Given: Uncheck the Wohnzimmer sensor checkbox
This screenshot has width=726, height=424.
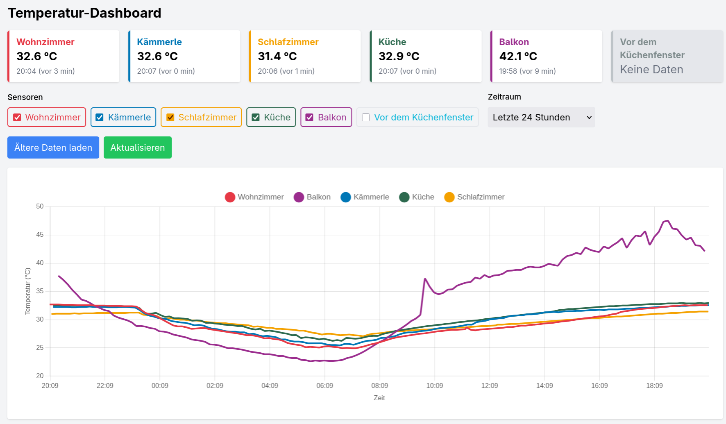Looking at the screenshot, I should [17, 118].
